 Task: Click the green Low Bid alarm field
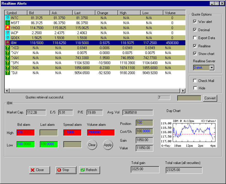pos(26,144)
